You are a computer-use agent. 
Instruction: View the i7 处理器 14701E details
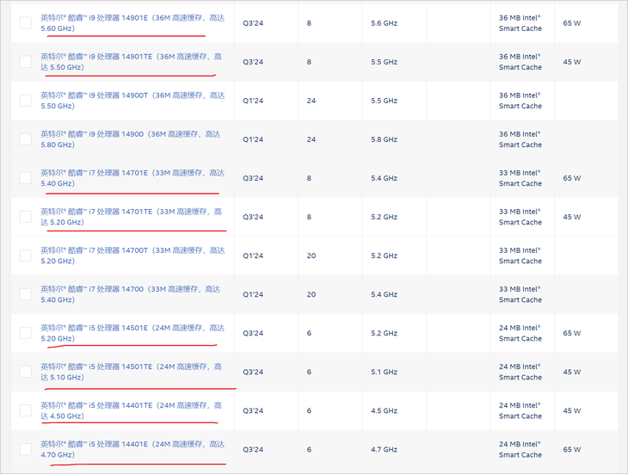(132, 178)
